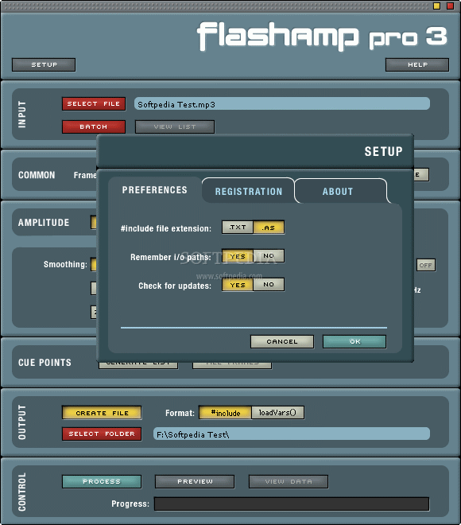Click the Softpedia Test.mp3 input file field
461x525 pixels.
pos(282,103)
